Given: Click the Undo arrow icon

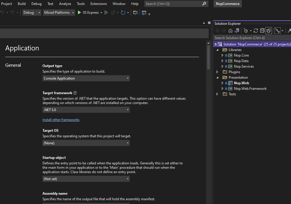Looking at the screenshot, I should point(2,13).
